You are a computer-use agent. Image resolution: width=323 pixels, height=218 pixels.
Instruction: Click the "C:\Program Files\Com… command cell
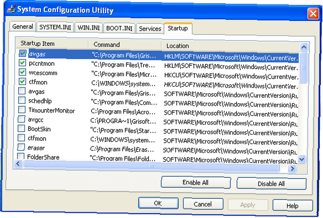[x=124, y=102]
